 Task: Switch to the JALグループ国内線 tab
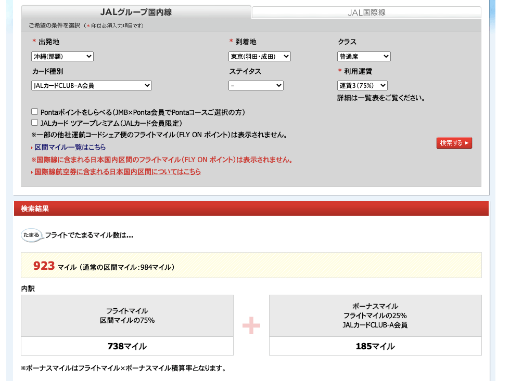pos(136,12)
